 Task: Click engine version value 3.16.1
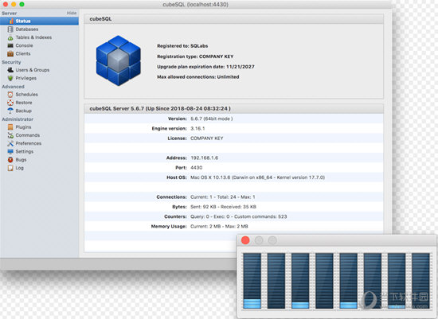point(197,128)
